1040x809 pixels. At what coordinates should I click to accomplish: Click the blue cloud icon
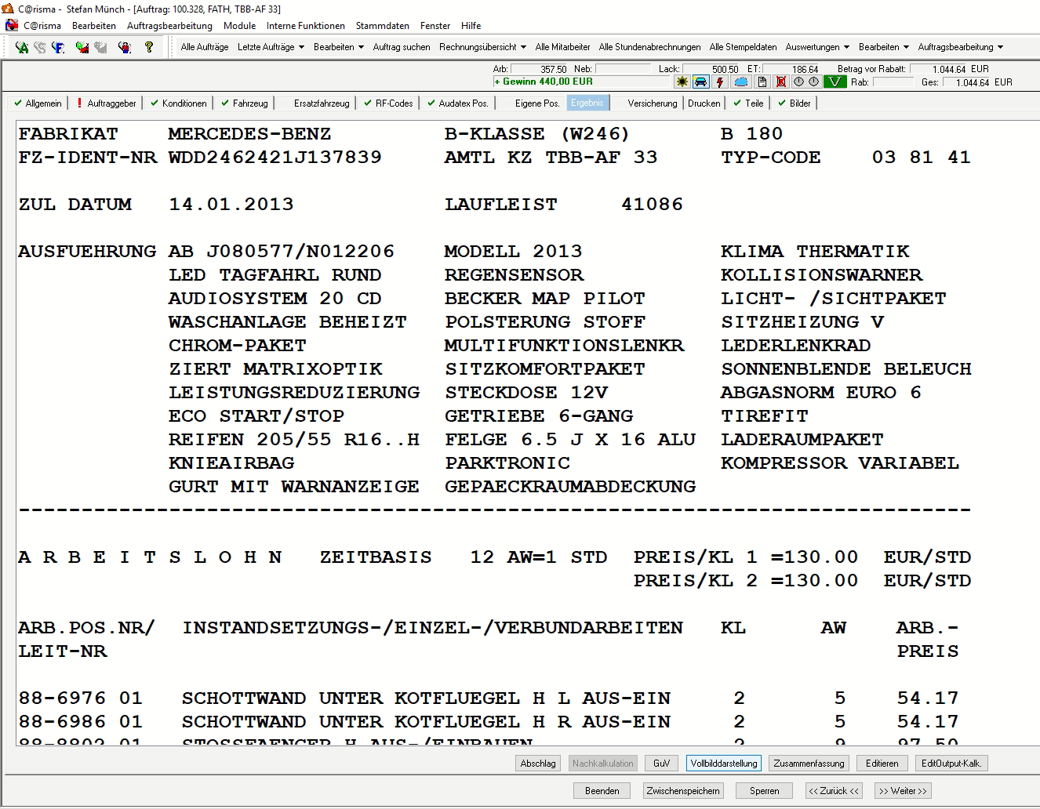pos(741,82)
